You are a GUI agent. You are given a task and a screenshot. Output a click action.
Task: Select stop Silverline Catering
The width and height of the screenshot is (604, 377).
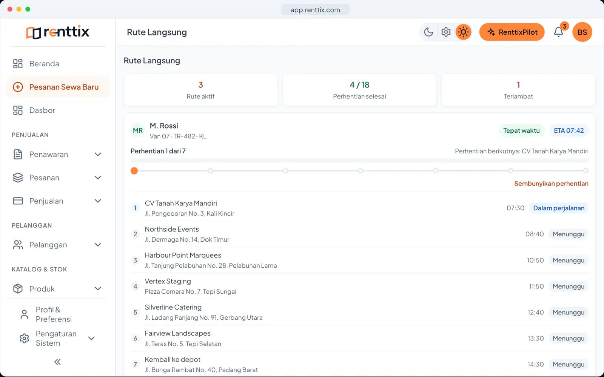coord(359,312)
